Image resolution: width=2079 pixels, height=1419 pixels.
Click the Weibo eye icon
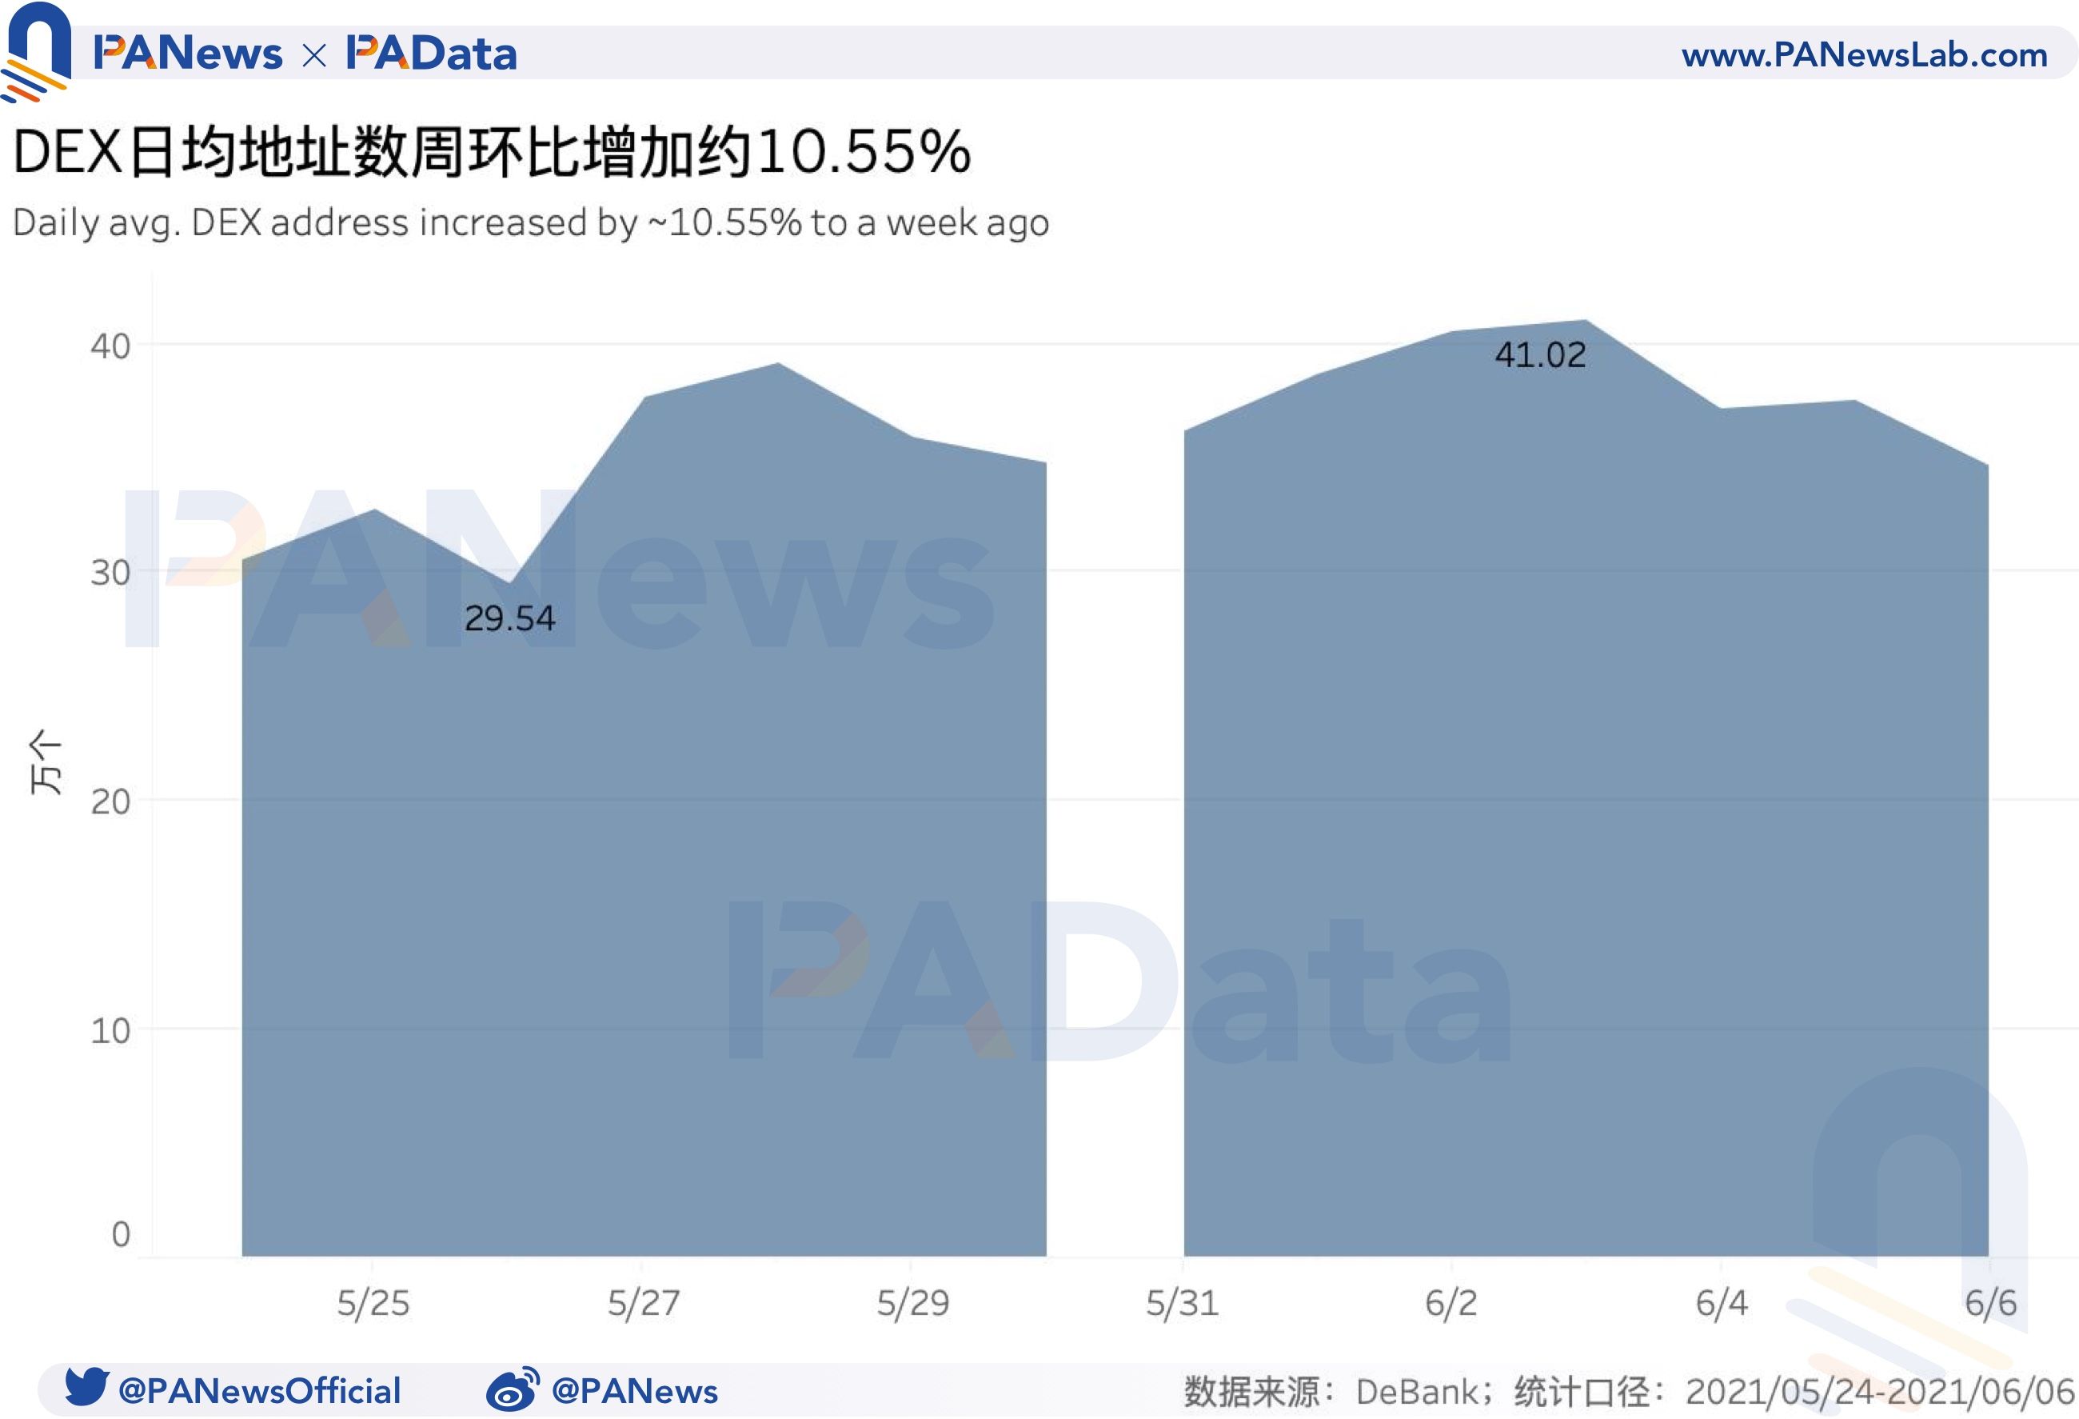(x=513, y=1389)
